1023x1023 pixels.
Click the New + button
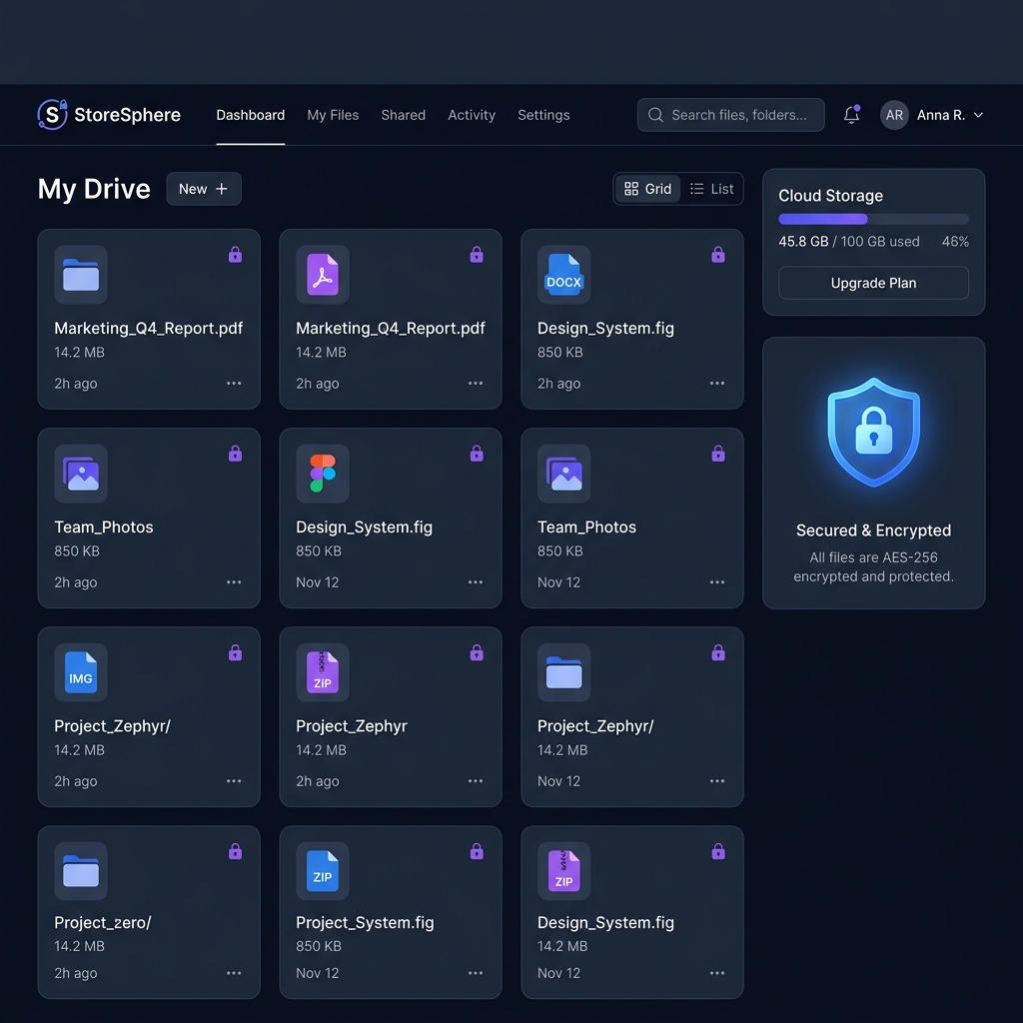(204, 189)
